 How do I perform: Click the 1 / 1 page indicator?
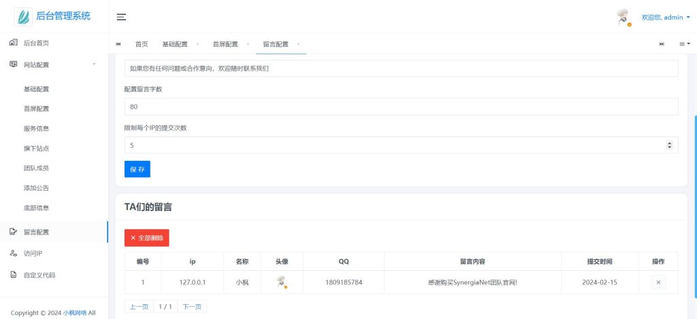click(x=165, y=307)
